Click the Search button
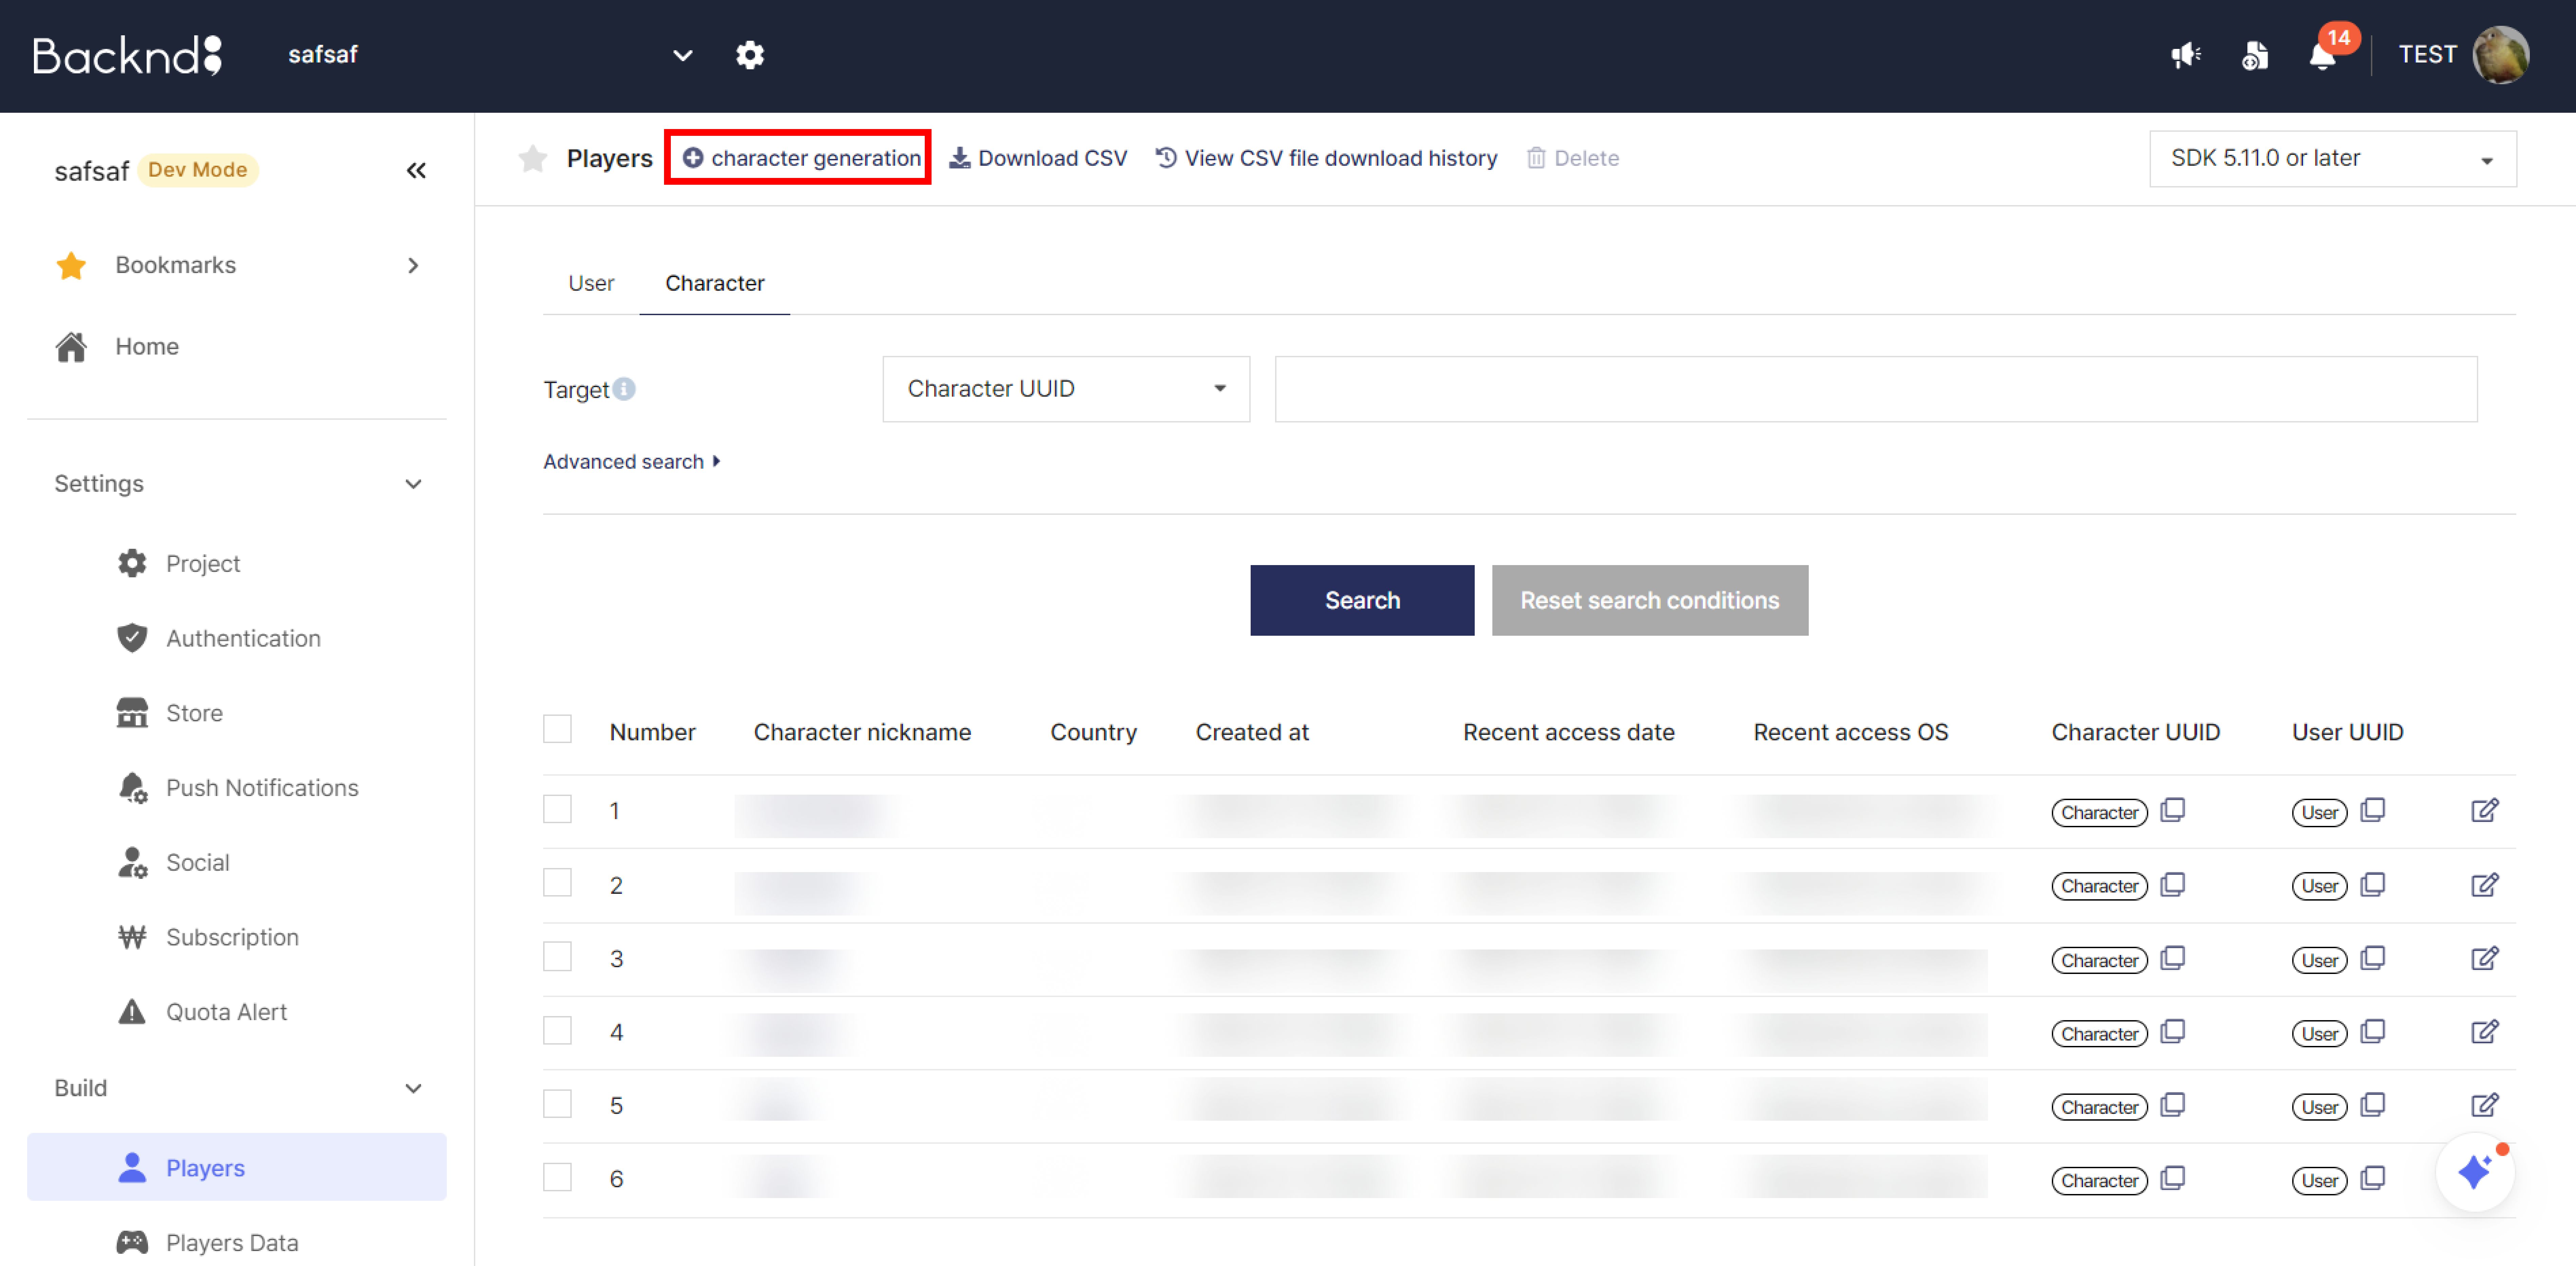The width and height of the screenshot is (2576, 1266). 1362,600
